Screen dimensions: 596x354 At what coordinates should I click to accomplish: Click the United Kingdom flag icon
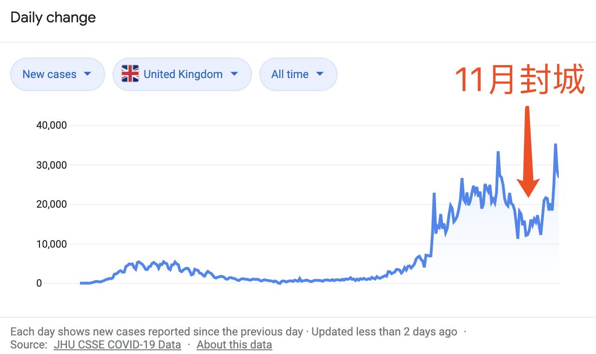tap(130, 74)
